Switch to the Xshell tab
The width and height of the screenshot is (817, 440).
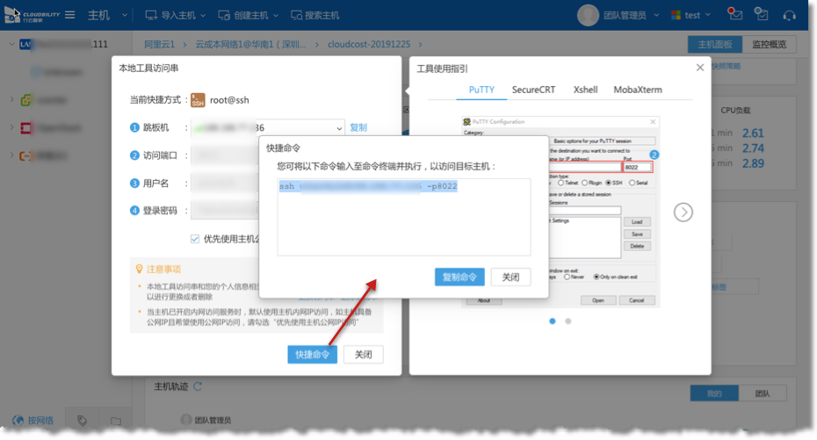pyautogui.click(x=585, y=90)
